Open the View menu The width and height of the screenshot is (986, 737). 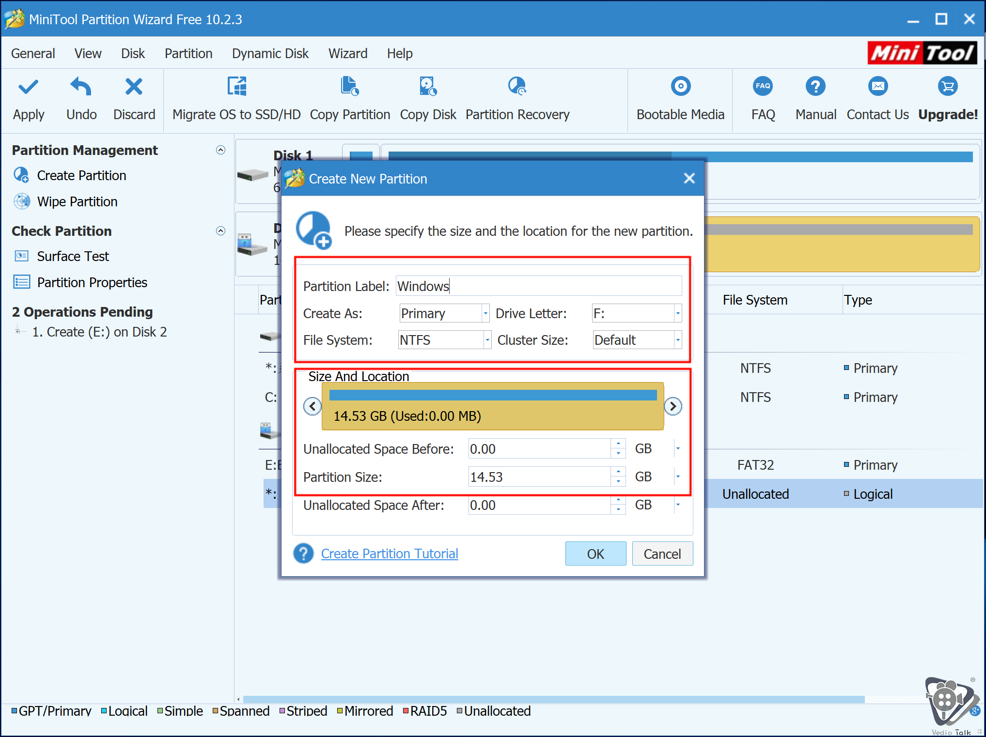pos(88,53)
